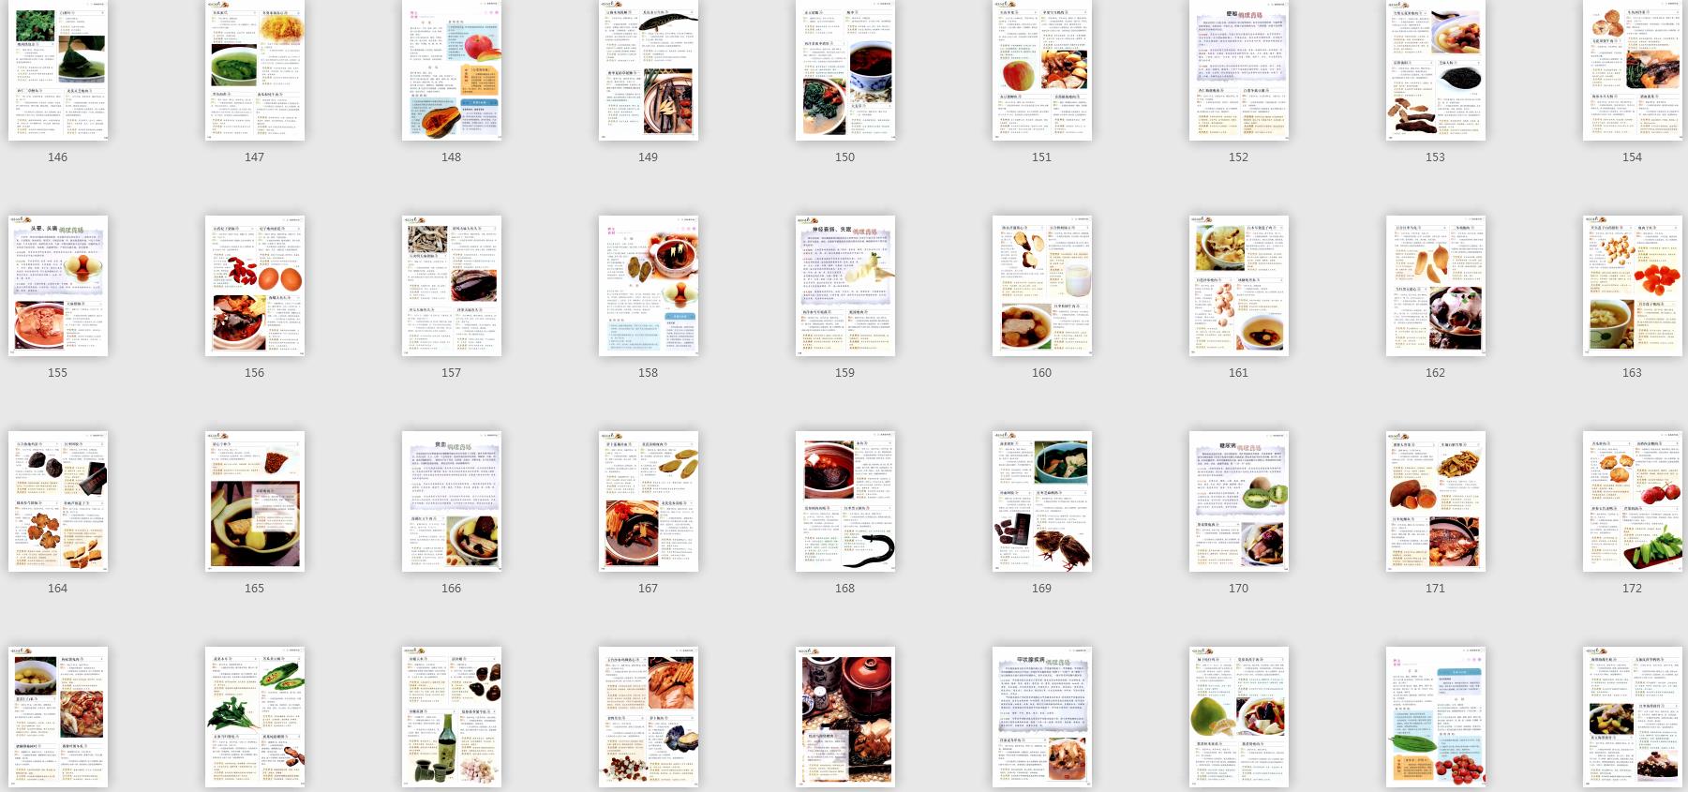
Task: Click thumbnail for page 148
Action: 452,70
